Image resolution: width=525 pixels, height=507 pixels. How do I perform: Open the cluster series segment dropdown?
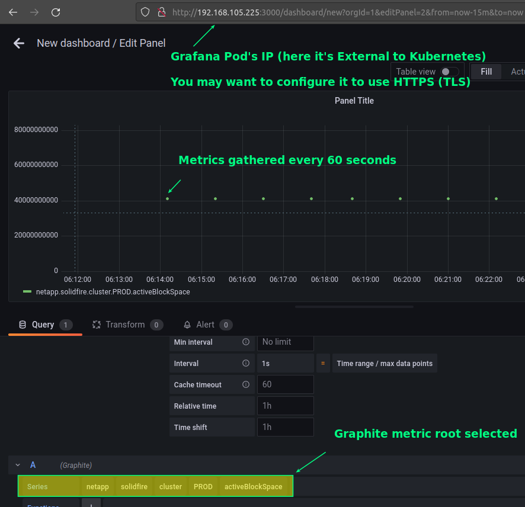(171, 487)
